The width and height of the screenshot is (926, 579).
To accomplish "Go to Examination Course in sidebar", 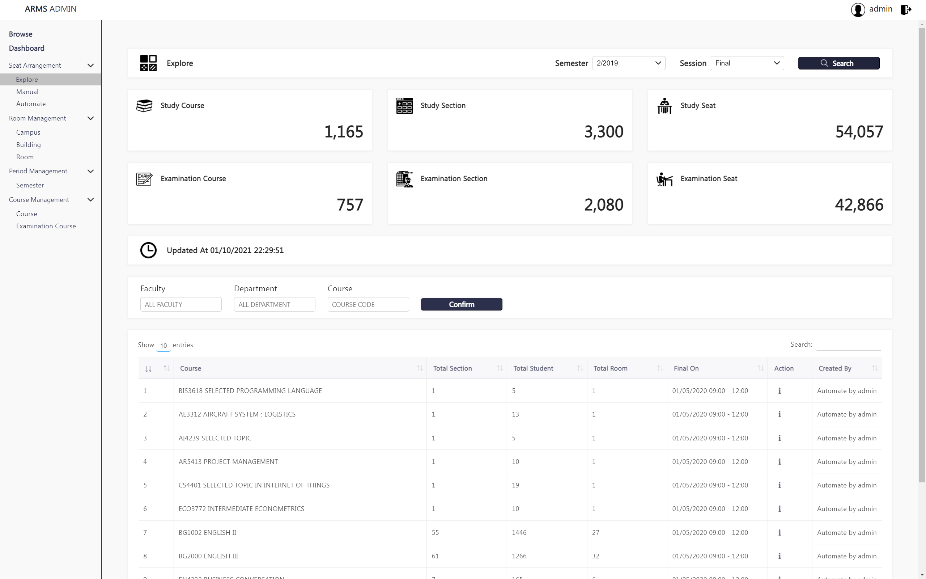I will (x=46, y=226).
